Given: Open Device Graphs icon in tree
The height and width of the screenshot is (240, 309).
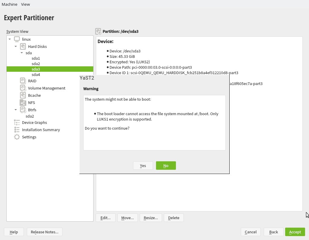Looking at the screenshot, I should click(x=17, y=122).
